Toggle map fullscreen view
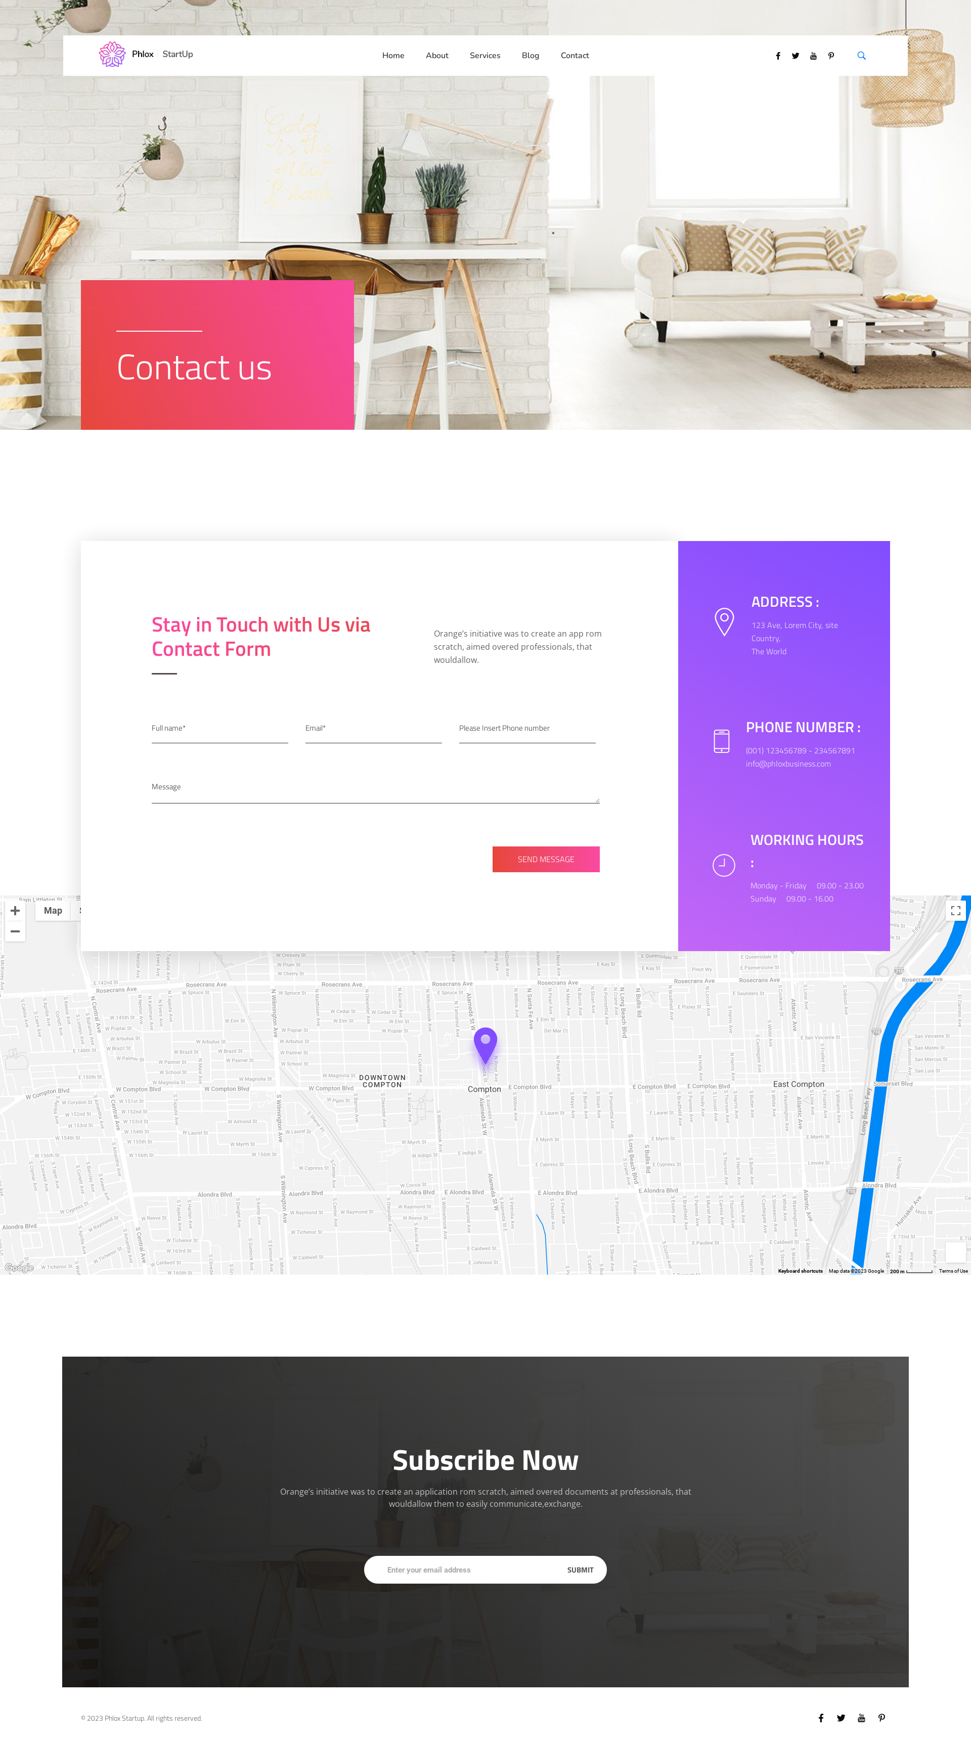Viewport: 971px width, 1748px height. point(955,911)
